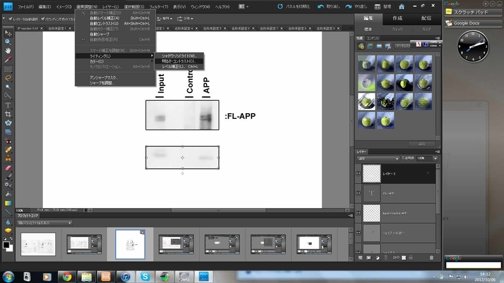The image size is (504, 283).
Task: Set foreground color swatch
Action: 6,245
